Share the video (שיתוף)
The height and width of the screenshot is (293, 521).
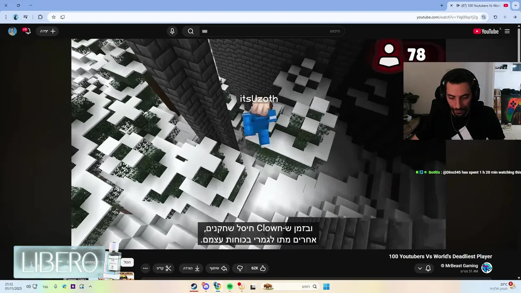tap(218, 268)
